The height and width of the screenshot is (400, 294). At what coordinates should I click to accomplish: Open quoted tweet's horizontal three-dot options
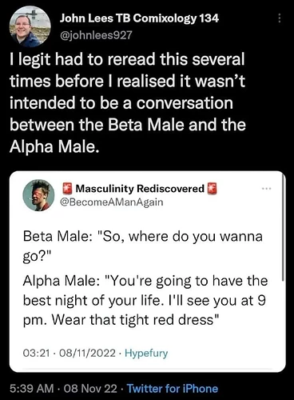tap(266, 189)
